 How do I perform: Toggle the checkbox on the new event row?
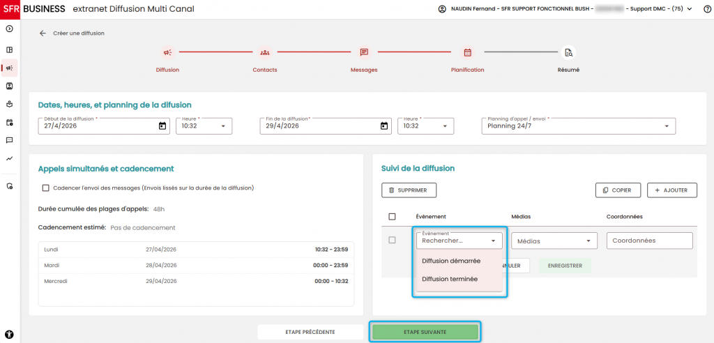tap(392, 240)
